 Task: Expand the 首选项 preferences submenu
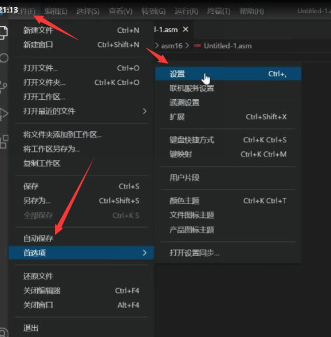(x=81, y=253)
